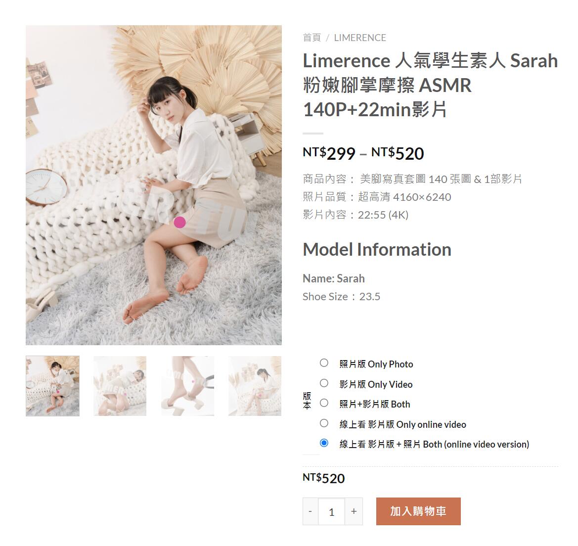Click the Model Information heading

(377, 250)
